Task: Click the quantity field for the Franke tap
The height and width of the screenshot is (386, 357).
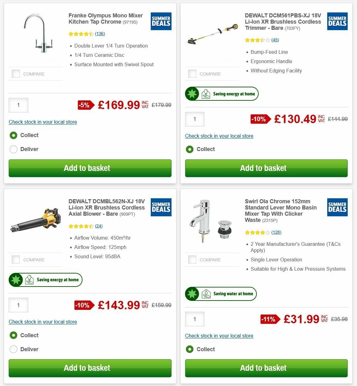Action: [x=18, y=105]
